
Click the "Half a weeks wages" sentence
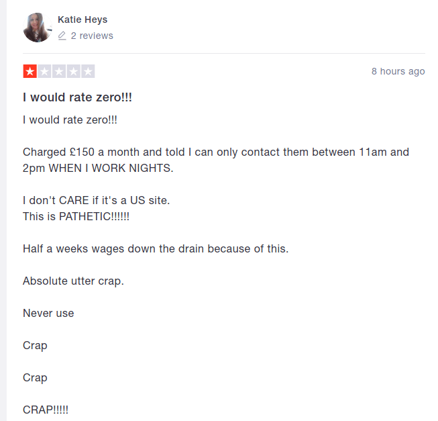[156, 248]
